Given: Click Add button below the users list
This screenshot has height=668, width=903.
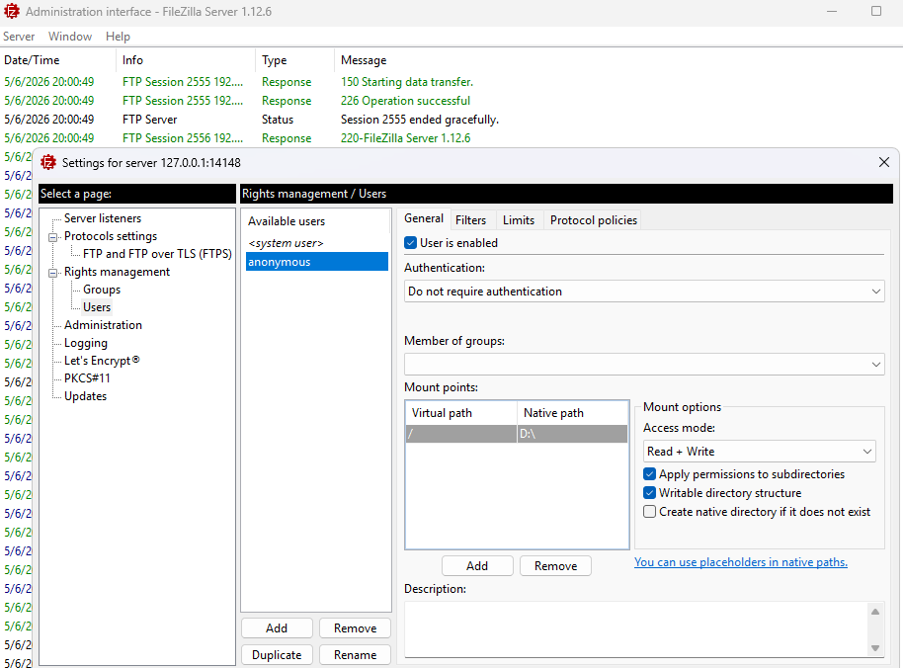Looking at the screenshot, I should (x=277, y=628).
